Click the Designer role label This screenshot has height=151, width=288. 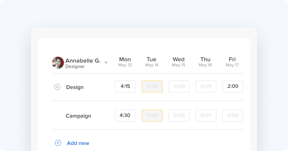coord(75,66)
